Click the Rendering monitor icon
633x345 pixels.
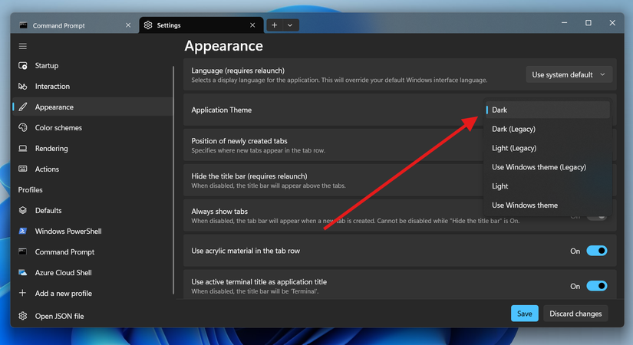pos(23,149)
